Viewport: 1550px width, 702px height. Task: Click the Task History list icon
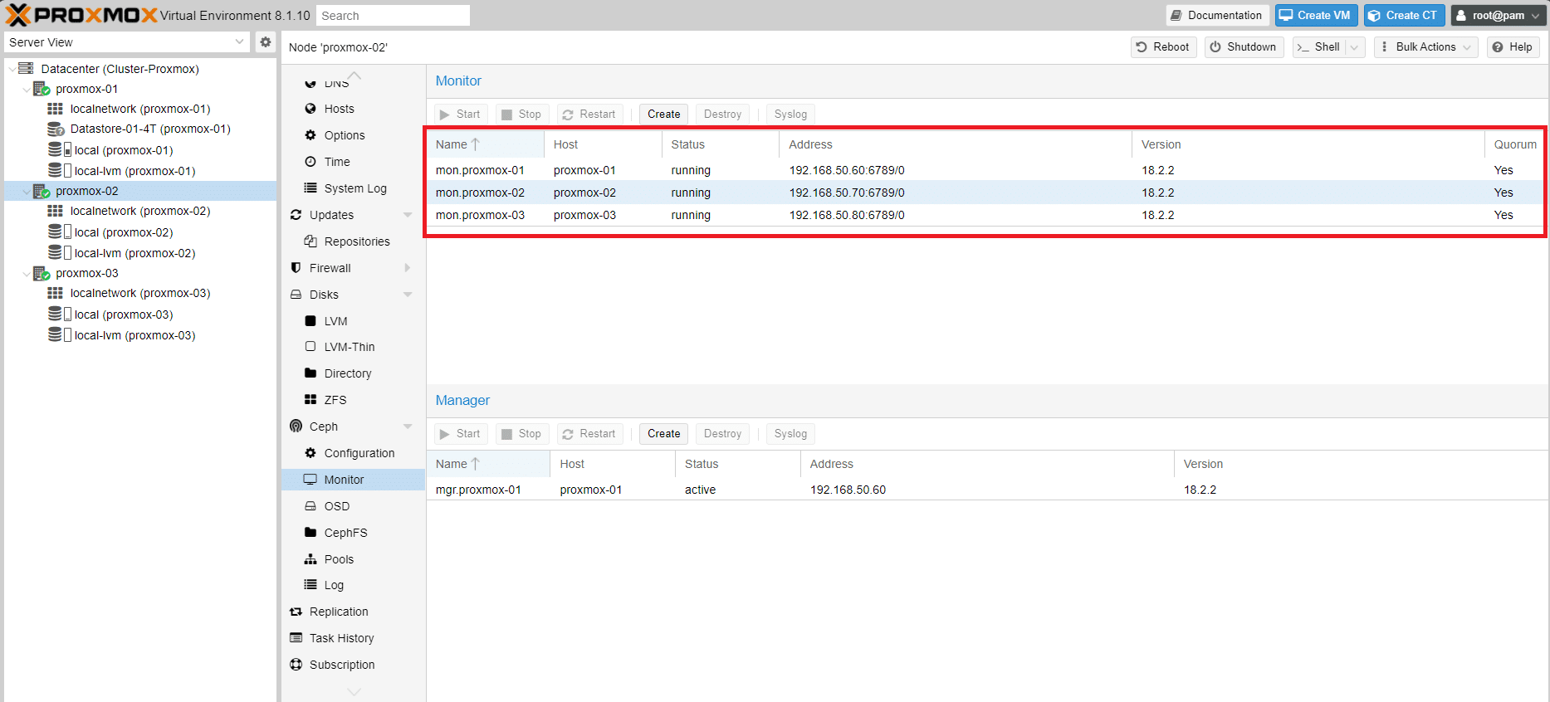(x=296, y=638)
